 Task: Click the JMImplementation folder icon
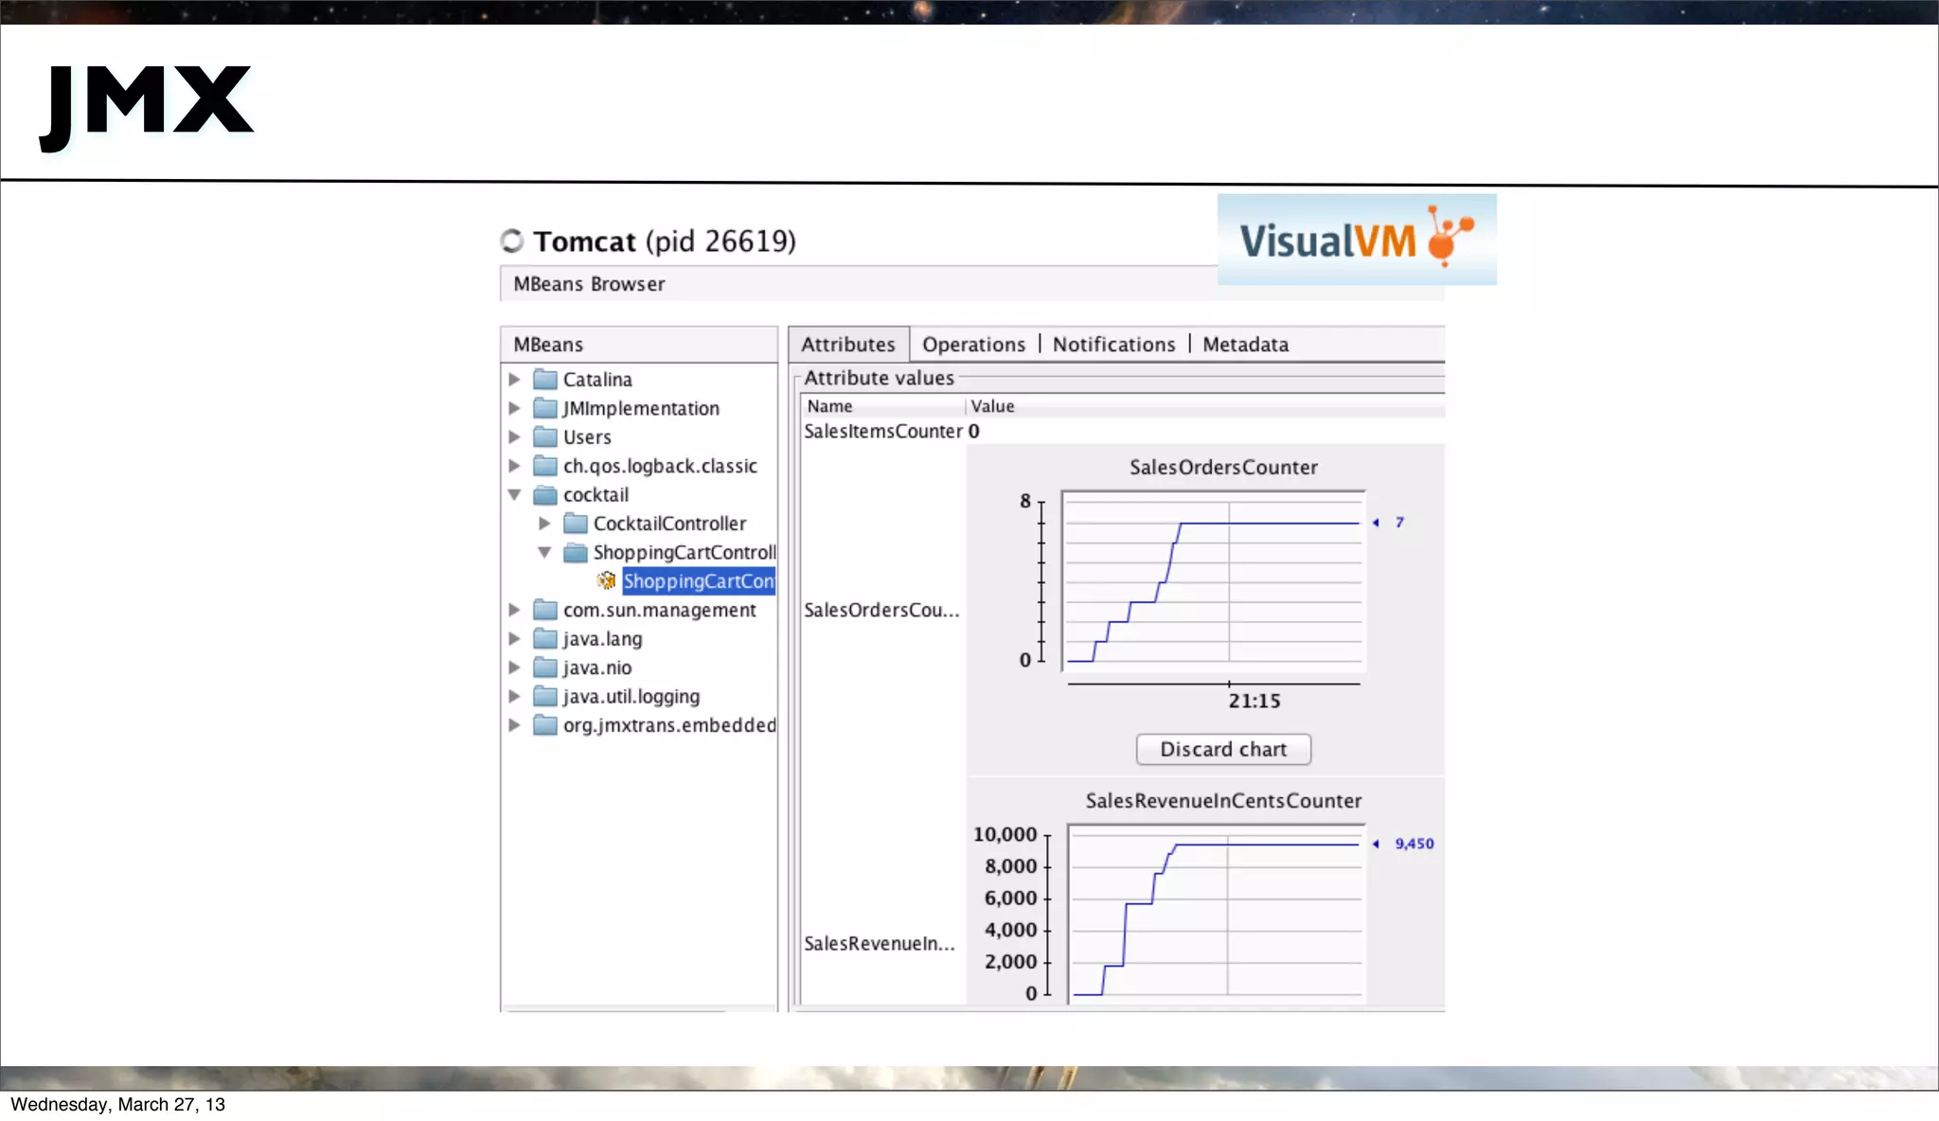(x=544, y=408)
